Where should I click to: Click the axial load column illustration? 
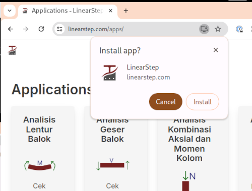click(x=189, y=181)
